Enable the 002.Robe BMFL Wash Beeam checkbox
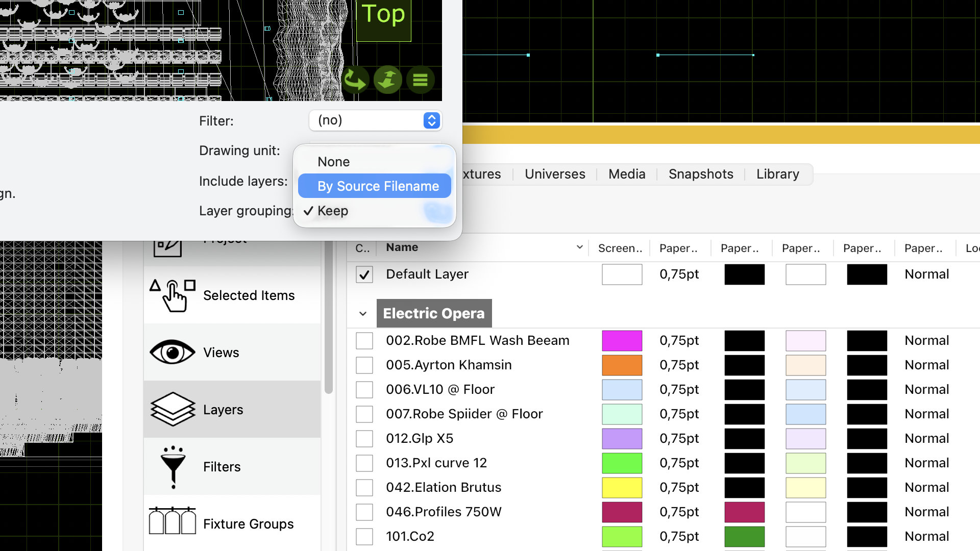The image size is (980, 551). [x=364, y=341]
